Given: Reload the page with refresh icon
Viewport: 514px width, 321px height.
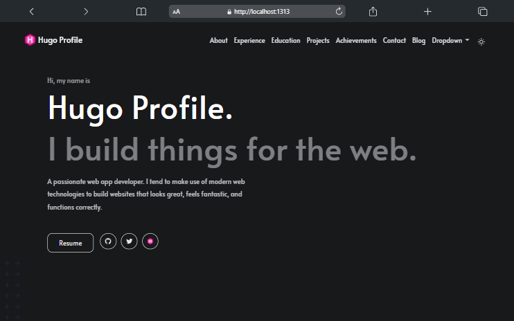Looking at the screenshot, I should [339, 12].
